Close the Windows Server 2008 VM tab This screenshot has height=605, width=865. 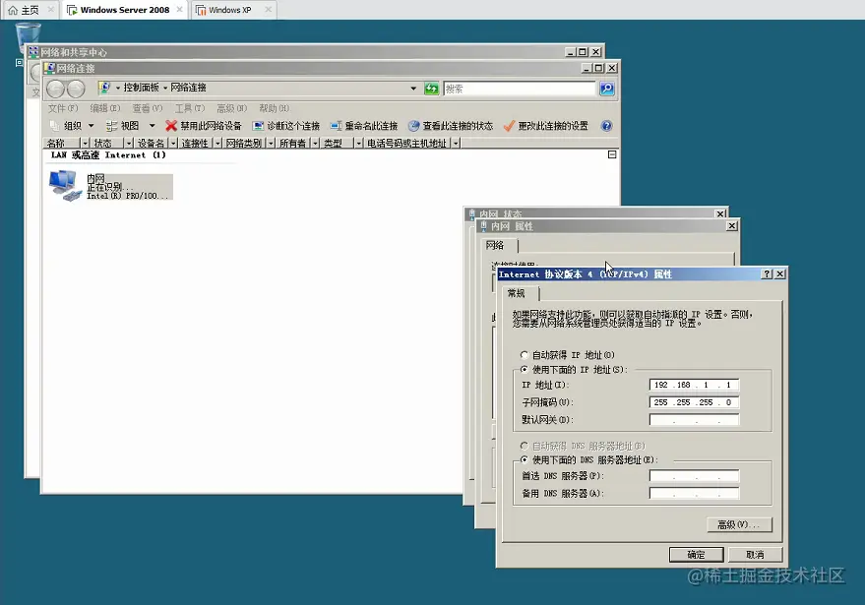coord(179,10)
